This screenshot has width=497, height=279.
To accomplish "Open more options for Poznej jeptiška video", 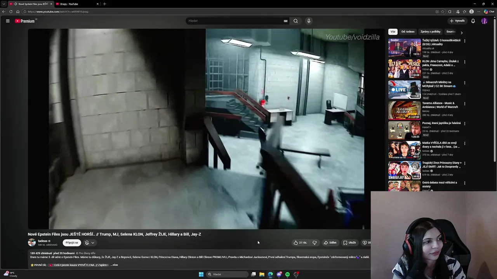I will tap(464, 124).
